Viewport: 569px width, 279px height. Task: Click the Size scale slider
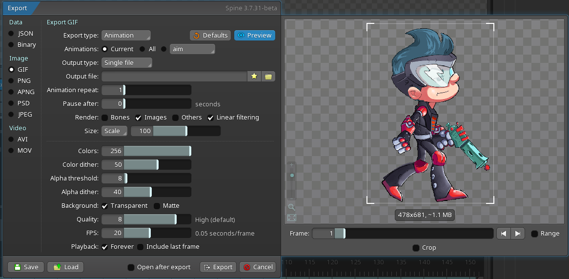pyautogui.click(x=176, y=131)
